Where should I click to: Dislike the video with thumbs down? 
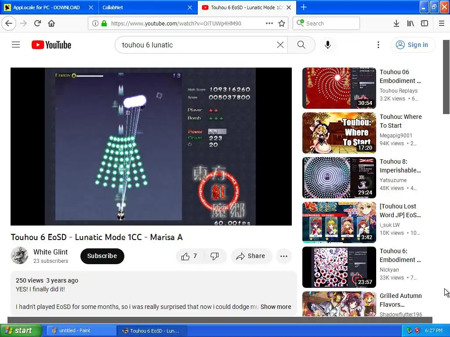pos(214,256)
